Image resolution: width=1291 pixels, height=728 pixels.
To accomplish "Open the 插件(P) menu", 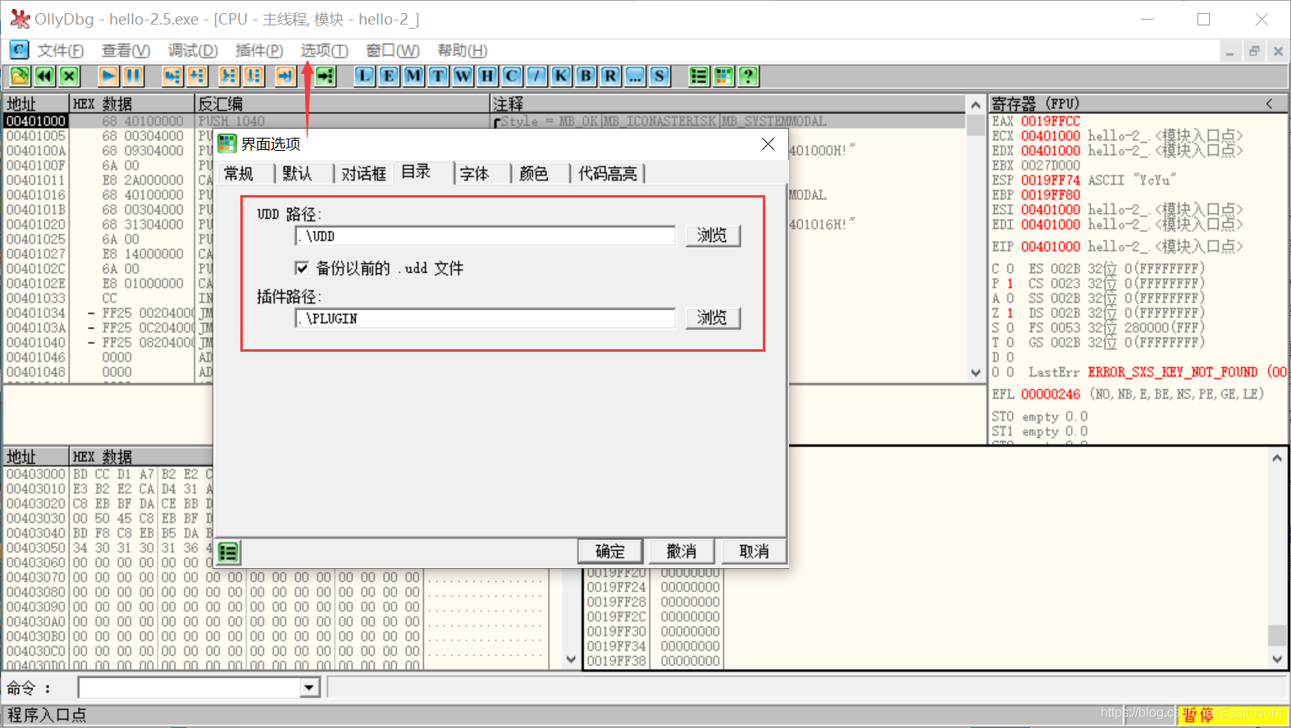I will 259,51.
